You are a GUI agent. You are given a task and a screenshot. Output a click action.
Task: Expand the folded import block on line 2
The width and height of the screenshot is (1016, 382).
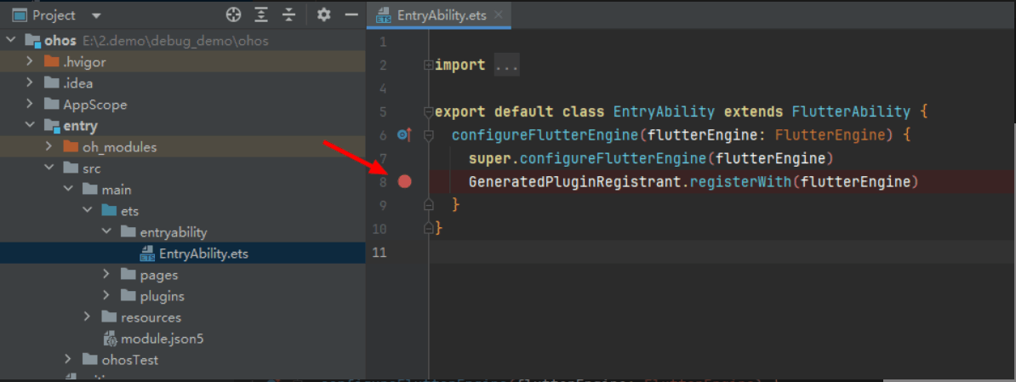pyautogui.click(x=428, y=66)
